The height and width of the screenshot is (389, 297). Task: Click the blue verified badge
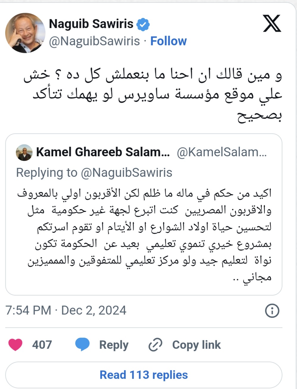(143, 24)
